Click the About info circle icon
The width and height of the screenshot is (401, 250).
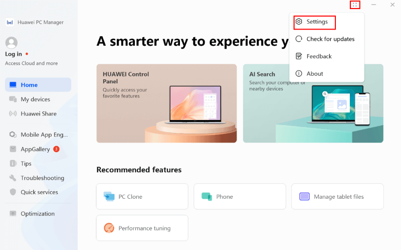(299, 73)
